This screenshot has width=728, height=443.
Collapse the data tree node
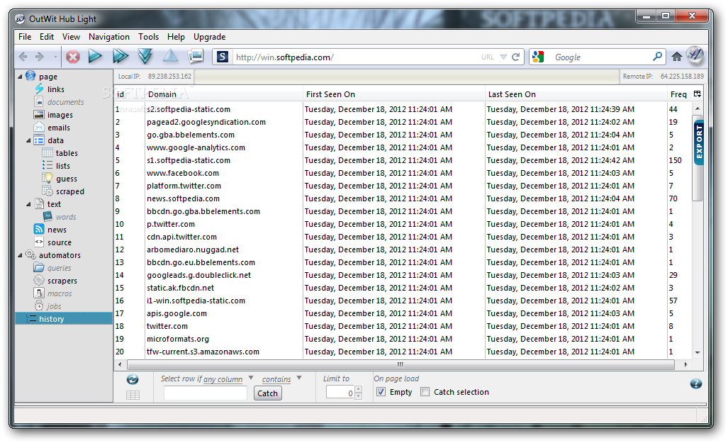point(28,140)
